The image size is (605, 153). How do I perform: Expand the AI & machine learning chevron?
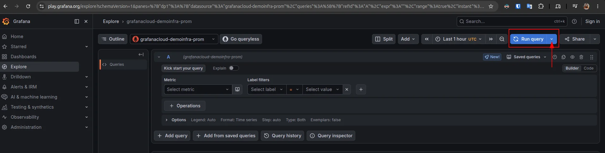pos(87,97)
